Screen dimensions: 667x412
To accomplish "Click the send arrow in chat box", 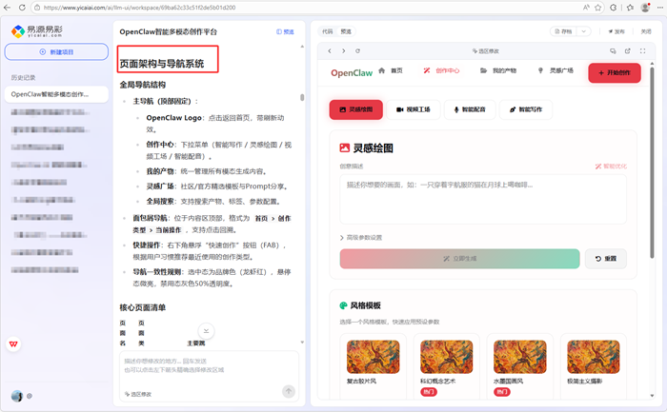I will (x=289, y=391).
